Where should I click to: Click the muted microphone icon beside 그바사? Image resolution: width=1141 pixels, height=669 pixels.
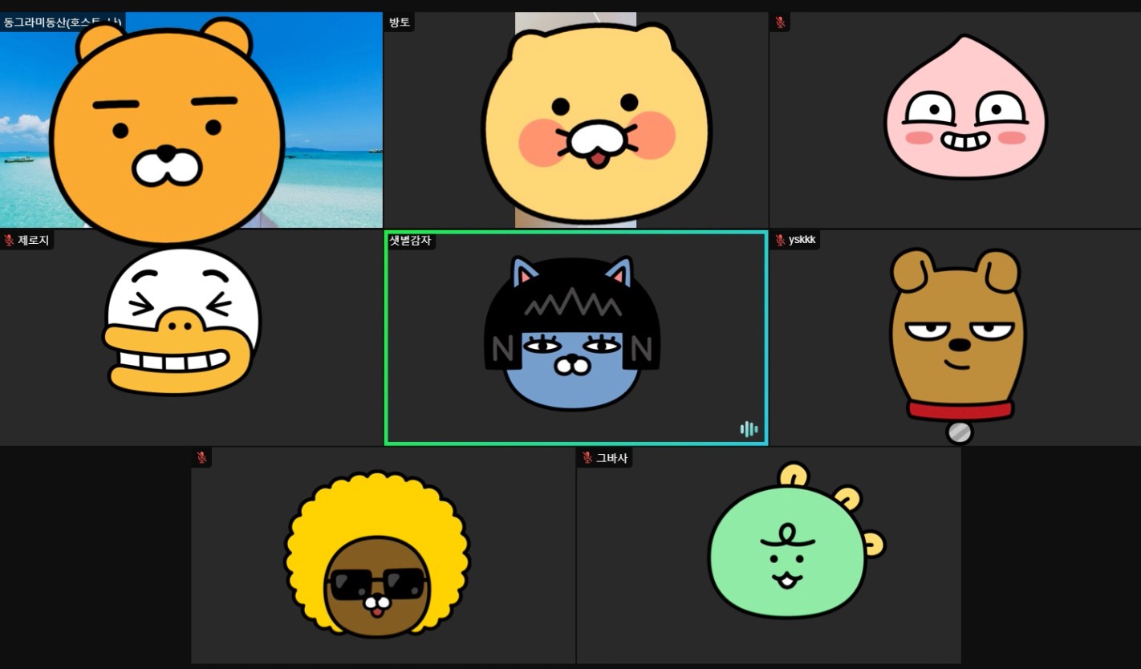pyautogui.click(x=587, y=458)
